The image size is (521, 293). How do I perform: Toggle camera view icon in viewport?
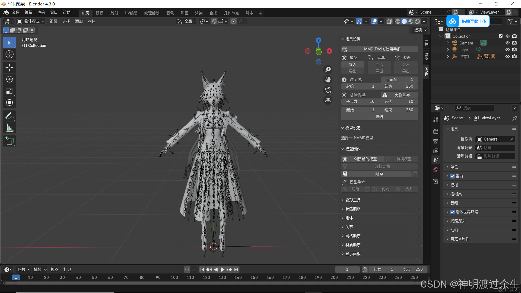[x=328, y=90]
